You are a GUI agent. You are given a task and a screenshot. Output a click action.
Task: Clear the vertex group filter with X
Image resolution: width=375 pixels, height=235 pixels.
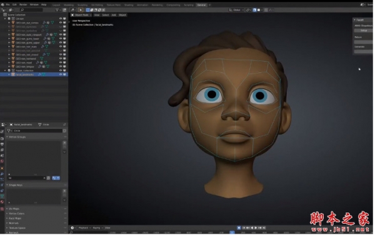tap(44, 178)
